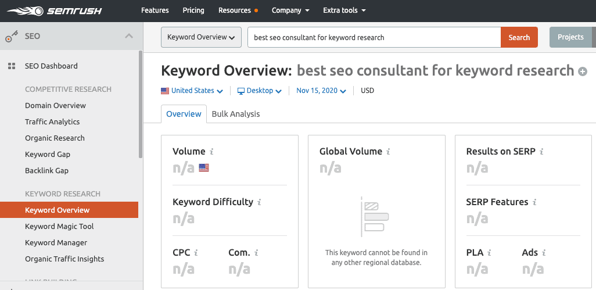
Task: Open Keyword Magic Tool in sidebar
Action: coord(59,227)
